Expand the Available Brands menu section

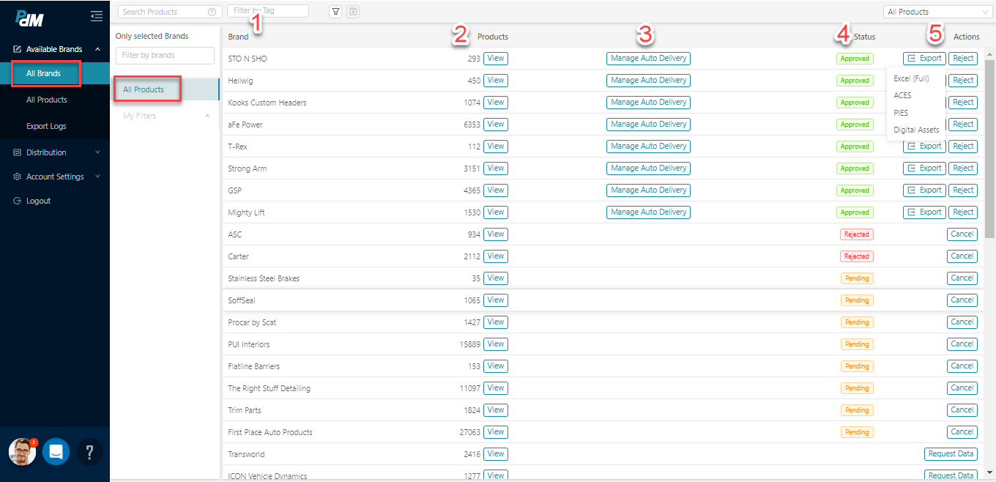pos(55,49)
